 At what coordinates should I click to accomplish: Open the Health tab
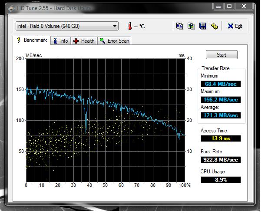[84, 41]
